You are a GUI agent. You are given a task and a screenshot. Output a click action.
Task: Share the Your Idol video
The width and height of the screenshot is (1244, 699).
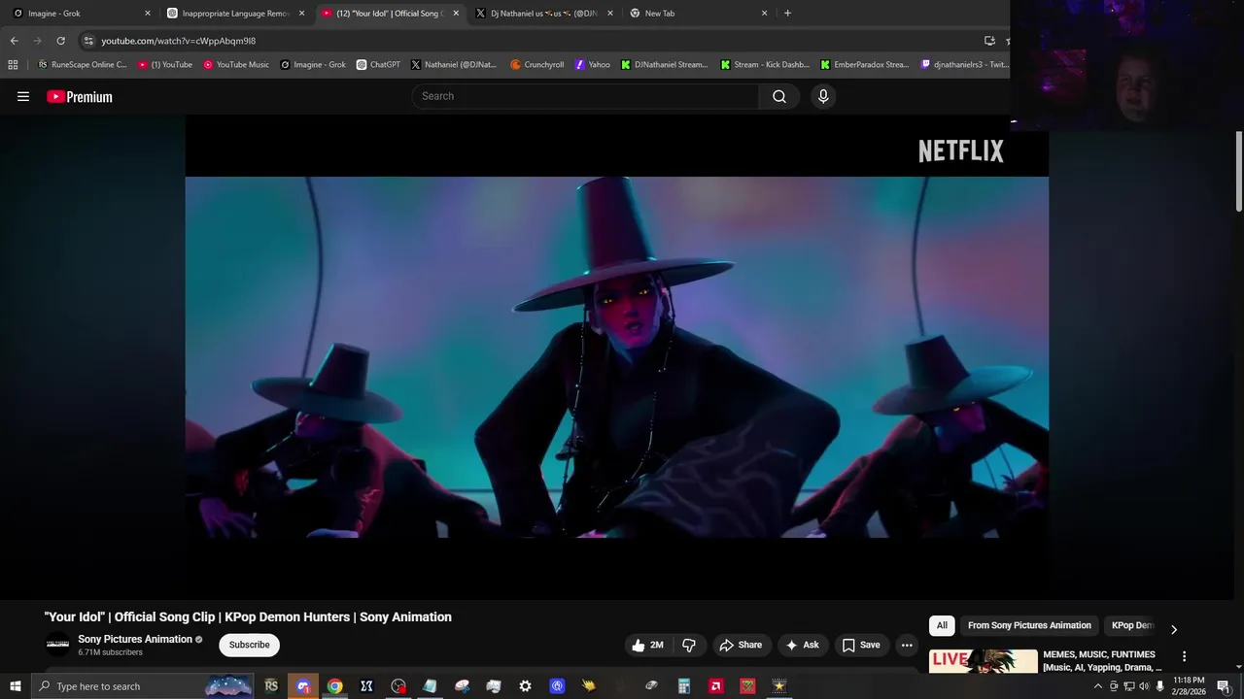tap(741, 645)
